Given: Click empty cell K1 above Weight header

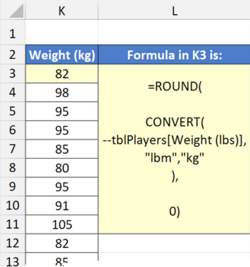Looking at the screenshot, I should [x=62, y=34].
